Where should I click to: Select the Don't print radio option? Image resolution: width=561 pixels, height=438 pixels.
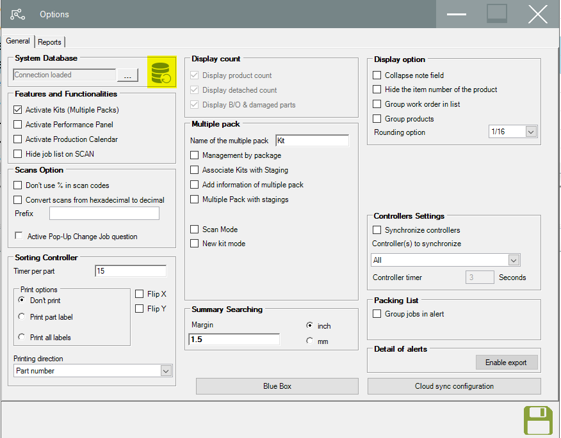(x=22, y=300)
